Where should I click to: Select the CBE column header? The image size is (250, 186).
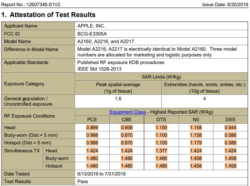click(126, 120)
